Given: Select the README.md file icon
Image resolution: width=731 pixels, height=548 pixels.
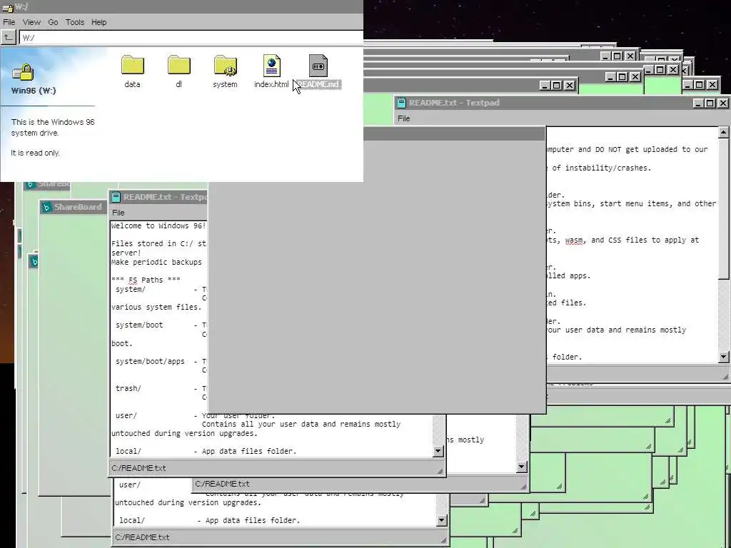Looking at the screenshot, I should [318, 65].
